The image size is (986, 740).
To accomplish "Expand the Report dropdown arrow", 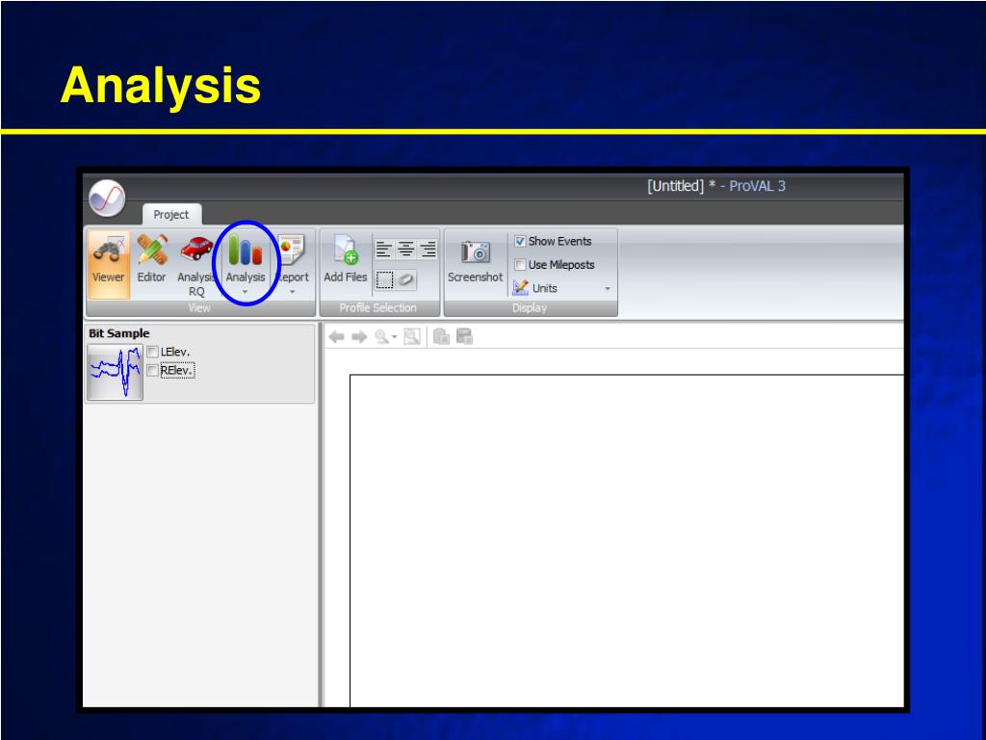I will [x=293, y=292].
